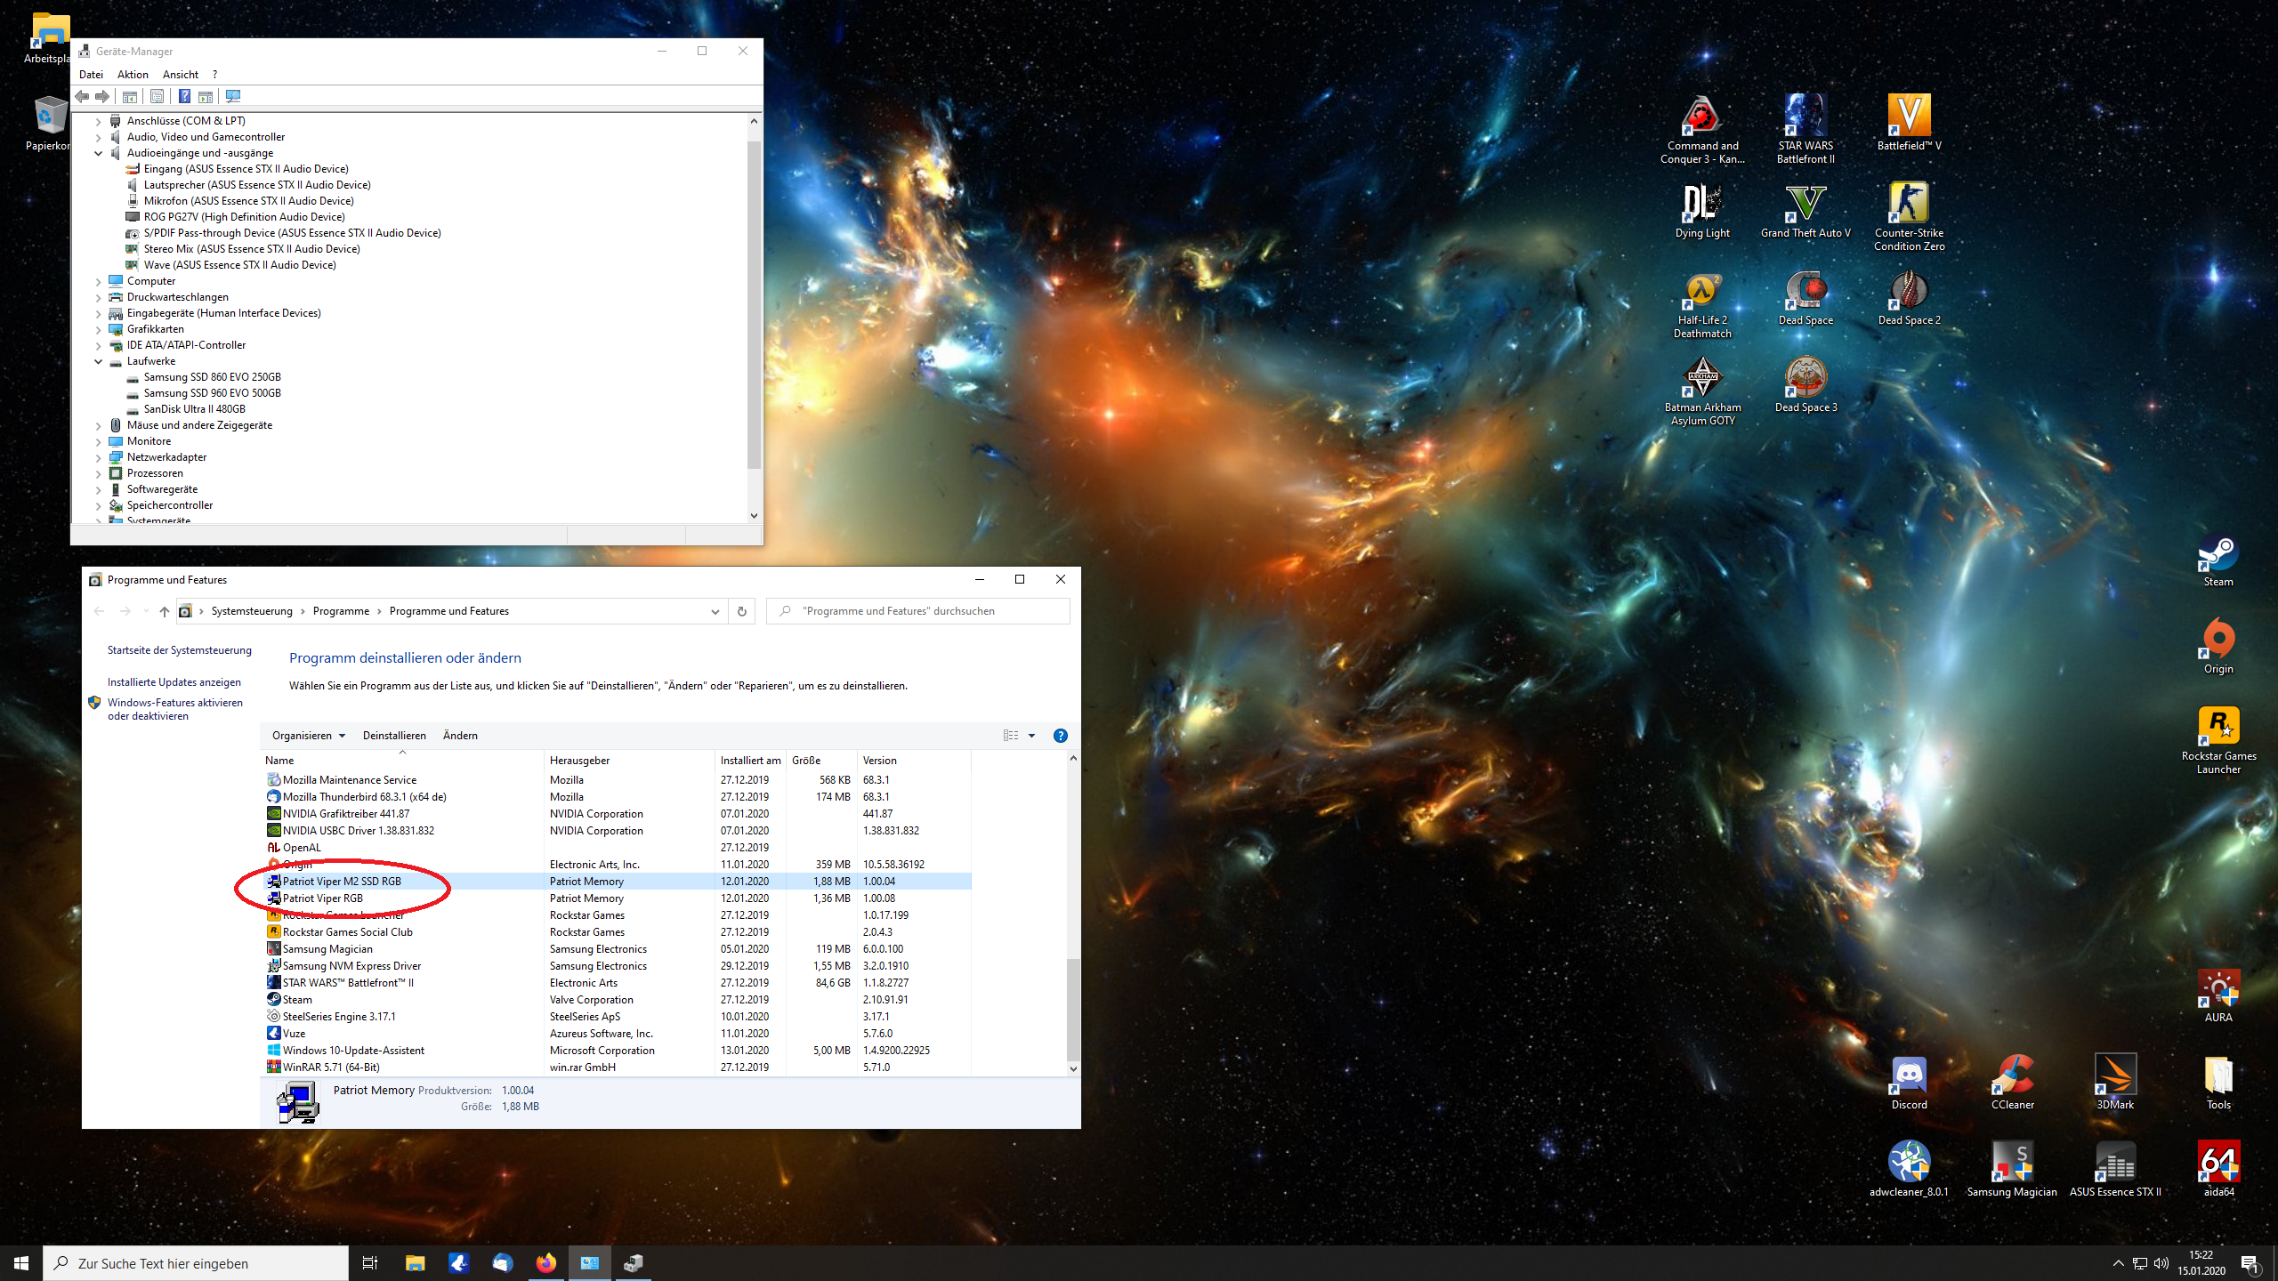Open the properties toolbar icon in Geräte-Manager
Image resolution: width=2278 pixels, height=1281 pixels.
(157, 96)
